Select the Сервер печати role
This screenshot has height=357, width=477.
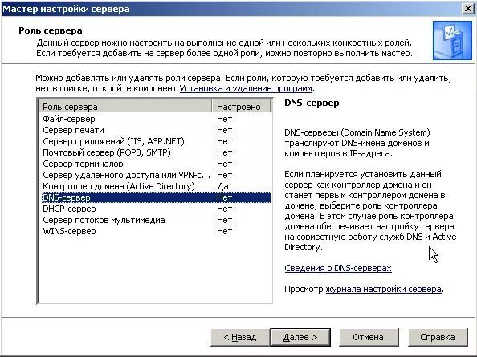pyautogui.click(x=156, y=130)
